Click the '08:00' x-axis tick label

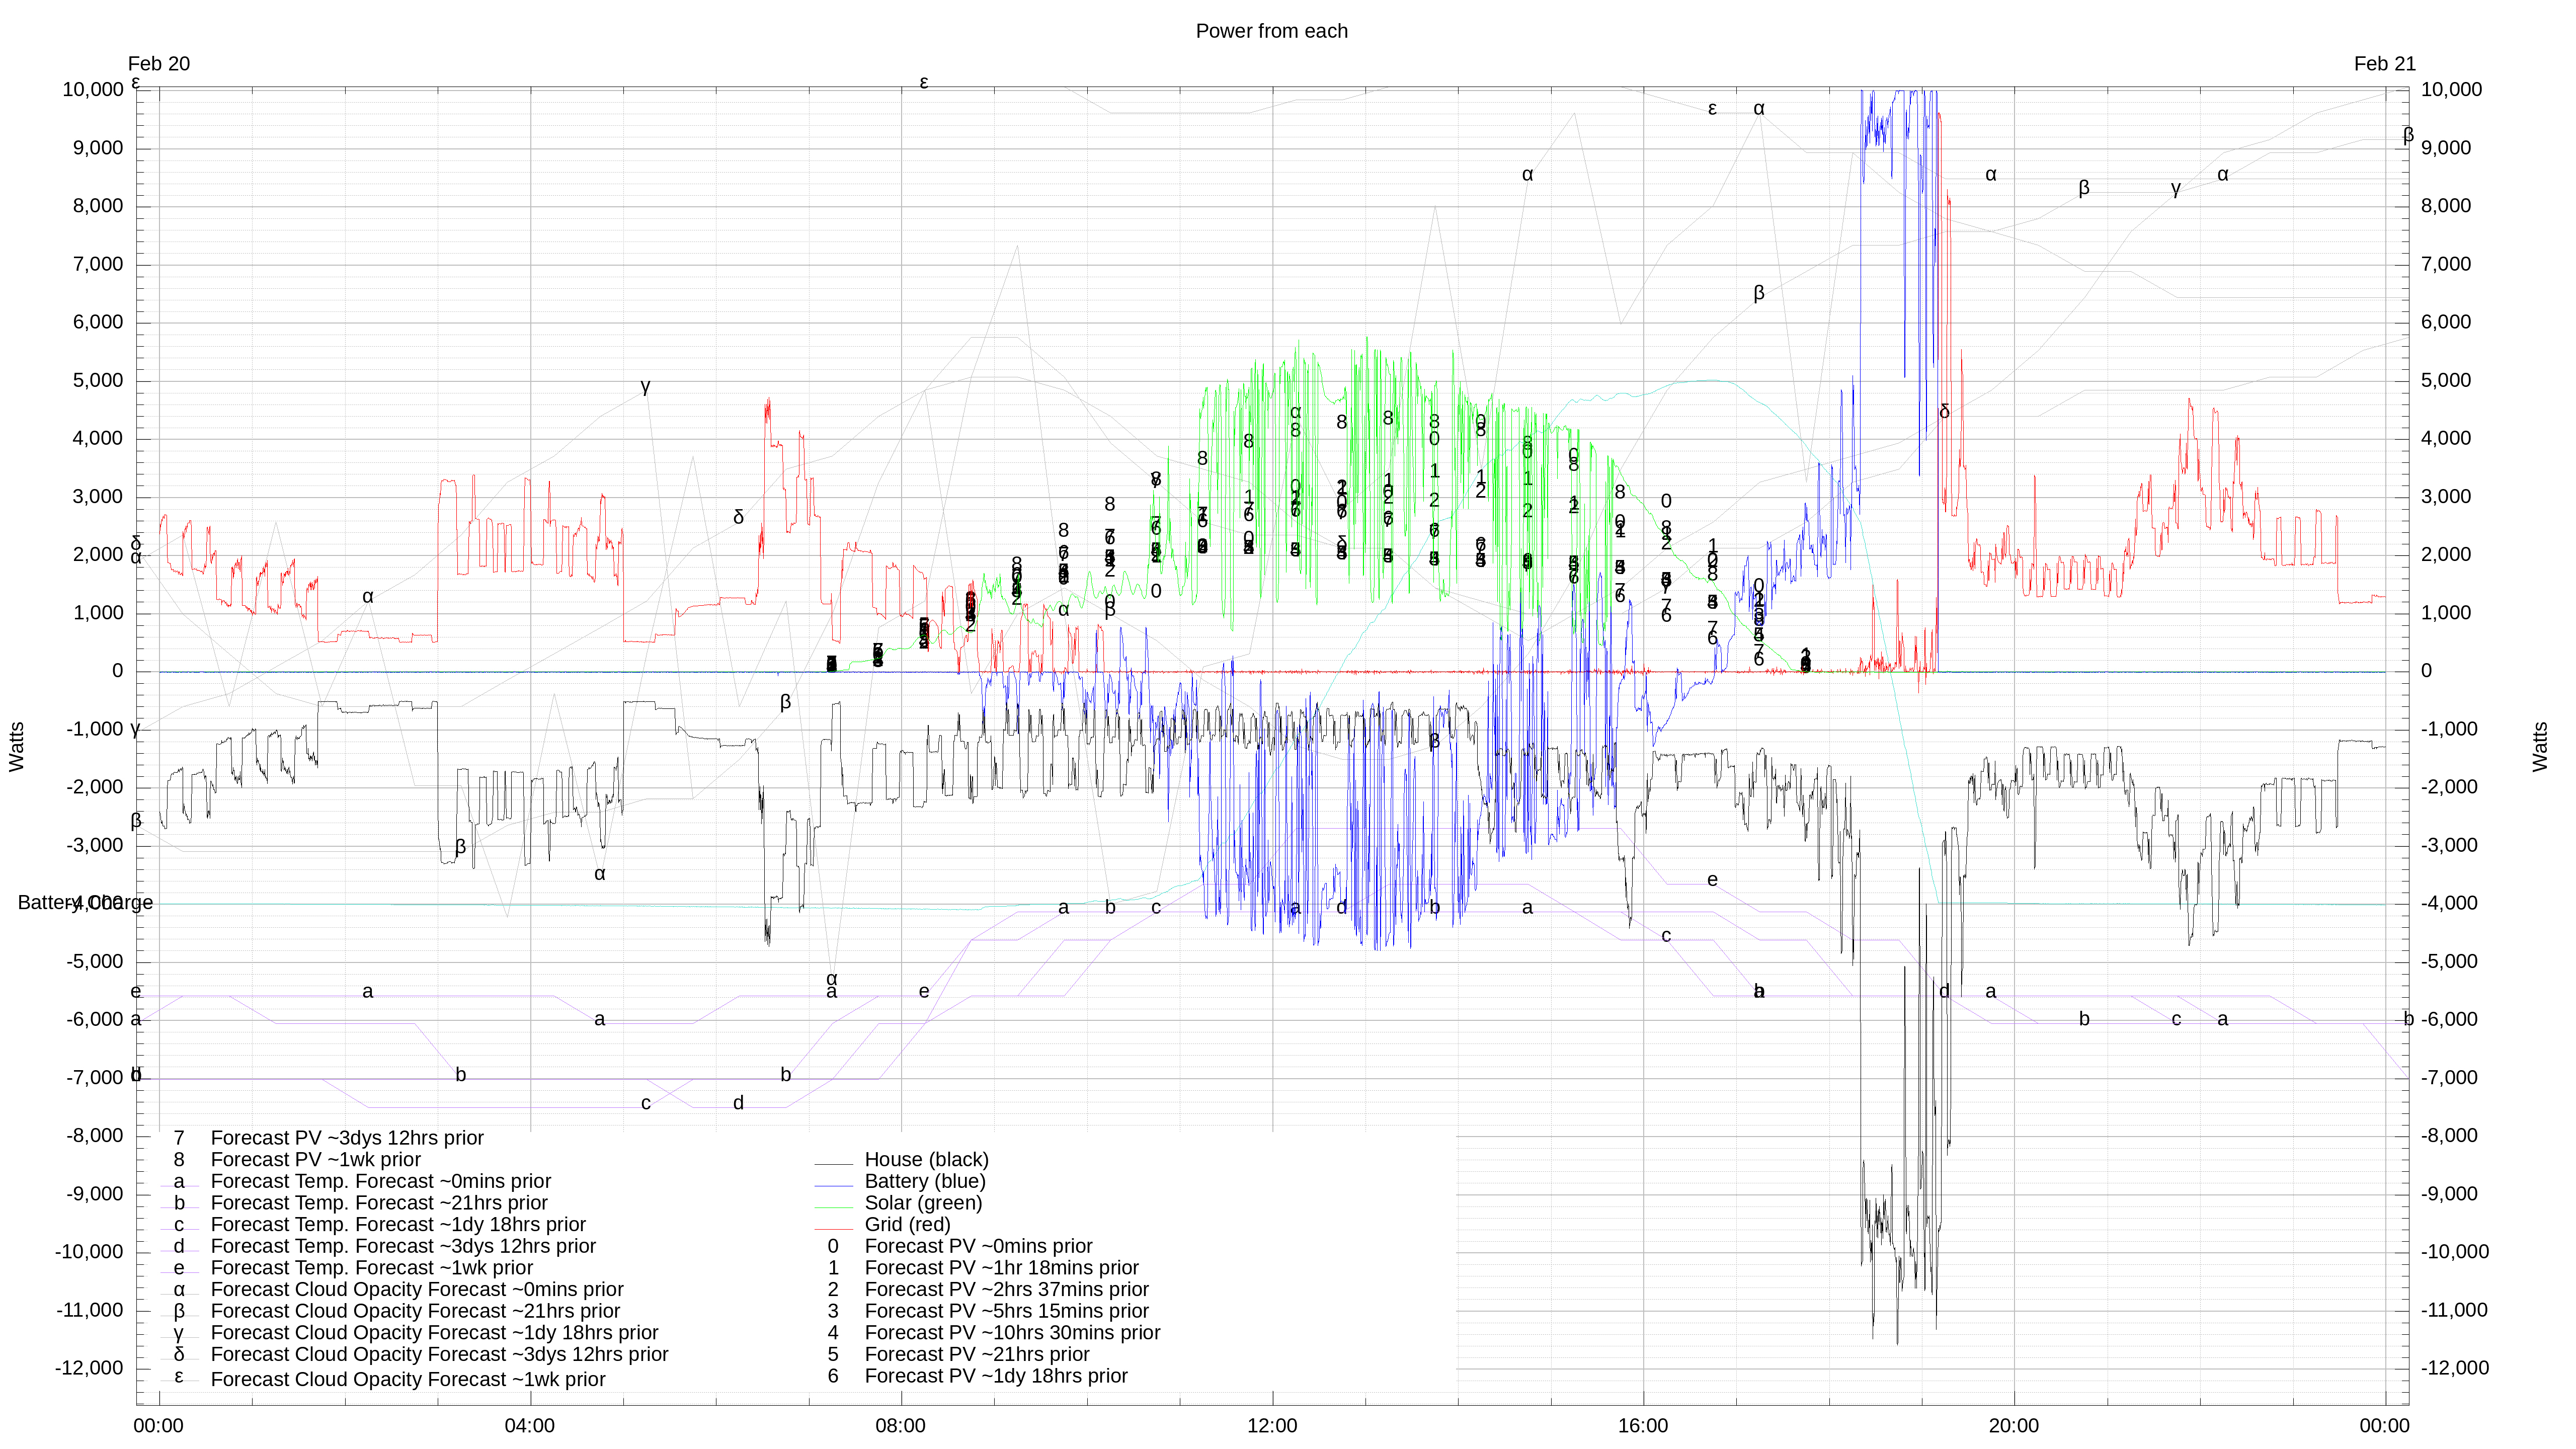pyautogui.click(x=900, y=1426)
